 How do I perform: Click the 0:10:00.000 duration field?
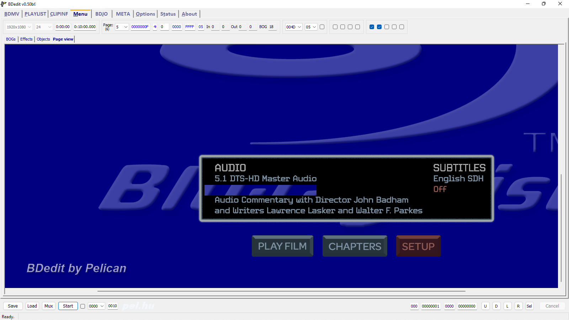pyautogui.click(x=85, y=27)
